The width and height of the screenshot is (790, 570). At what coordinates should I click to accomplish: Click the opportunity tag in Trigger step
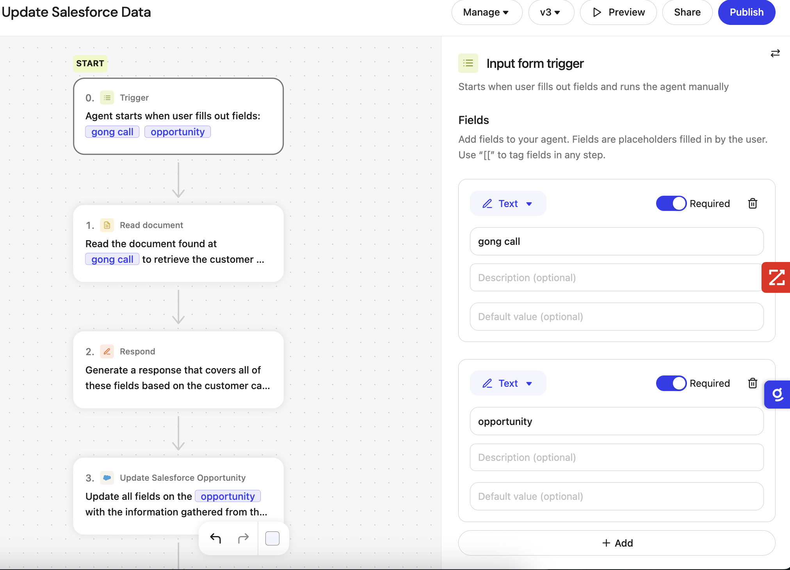tap(178, 132)
